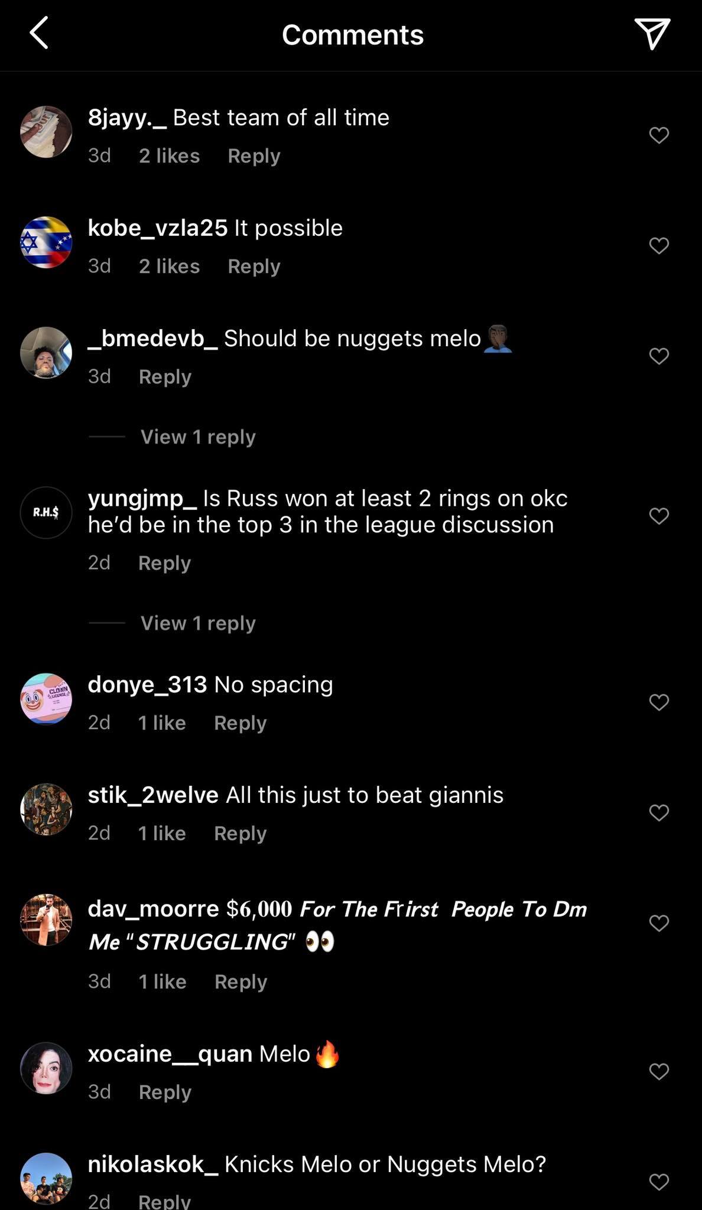Open the stik_2welve username link
702x1210 pixels.
coord(153,795)
